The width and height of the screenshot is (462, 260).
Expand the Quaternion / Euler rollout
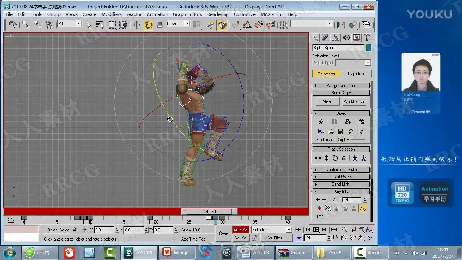[341, 170]
